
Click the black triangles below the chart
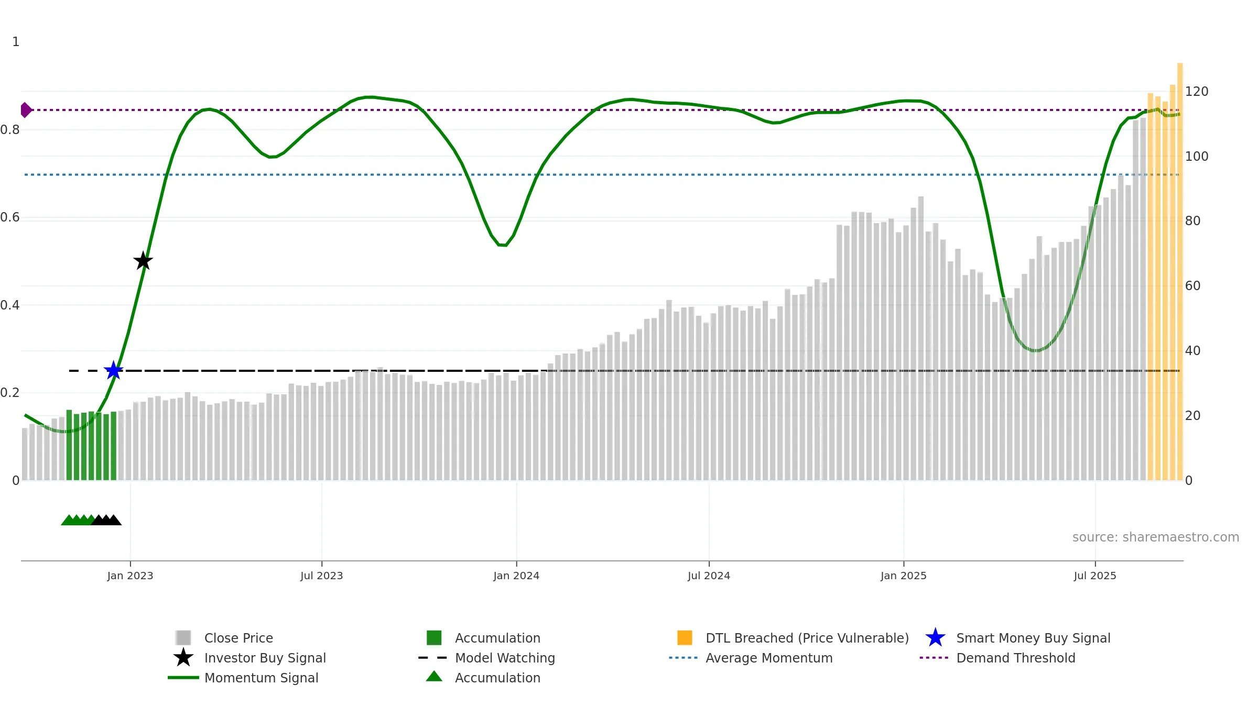pyautogui.click(x=107, y=520)
